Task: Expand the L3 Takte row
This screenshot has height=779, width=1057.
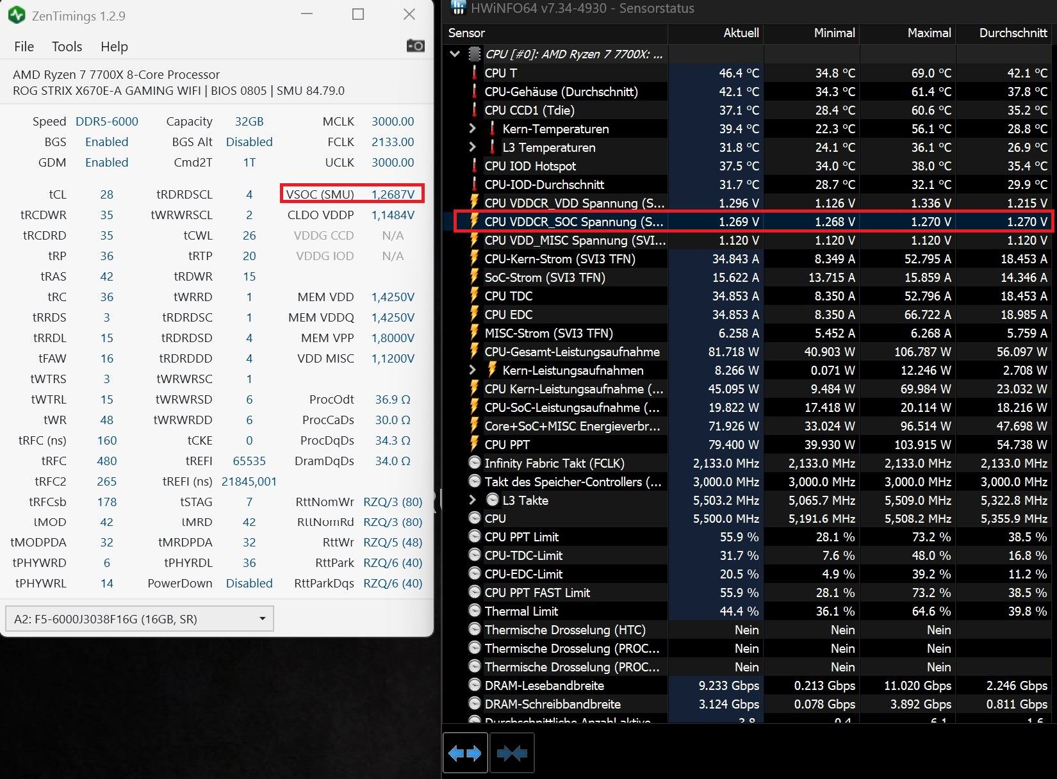Action: tap(473, 500)
